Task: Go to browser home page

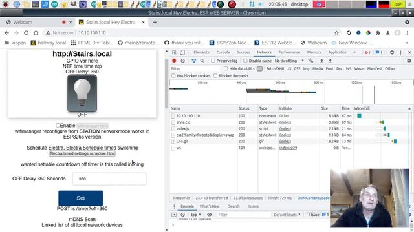Action: pyautogui.click(x=36, y=33)
